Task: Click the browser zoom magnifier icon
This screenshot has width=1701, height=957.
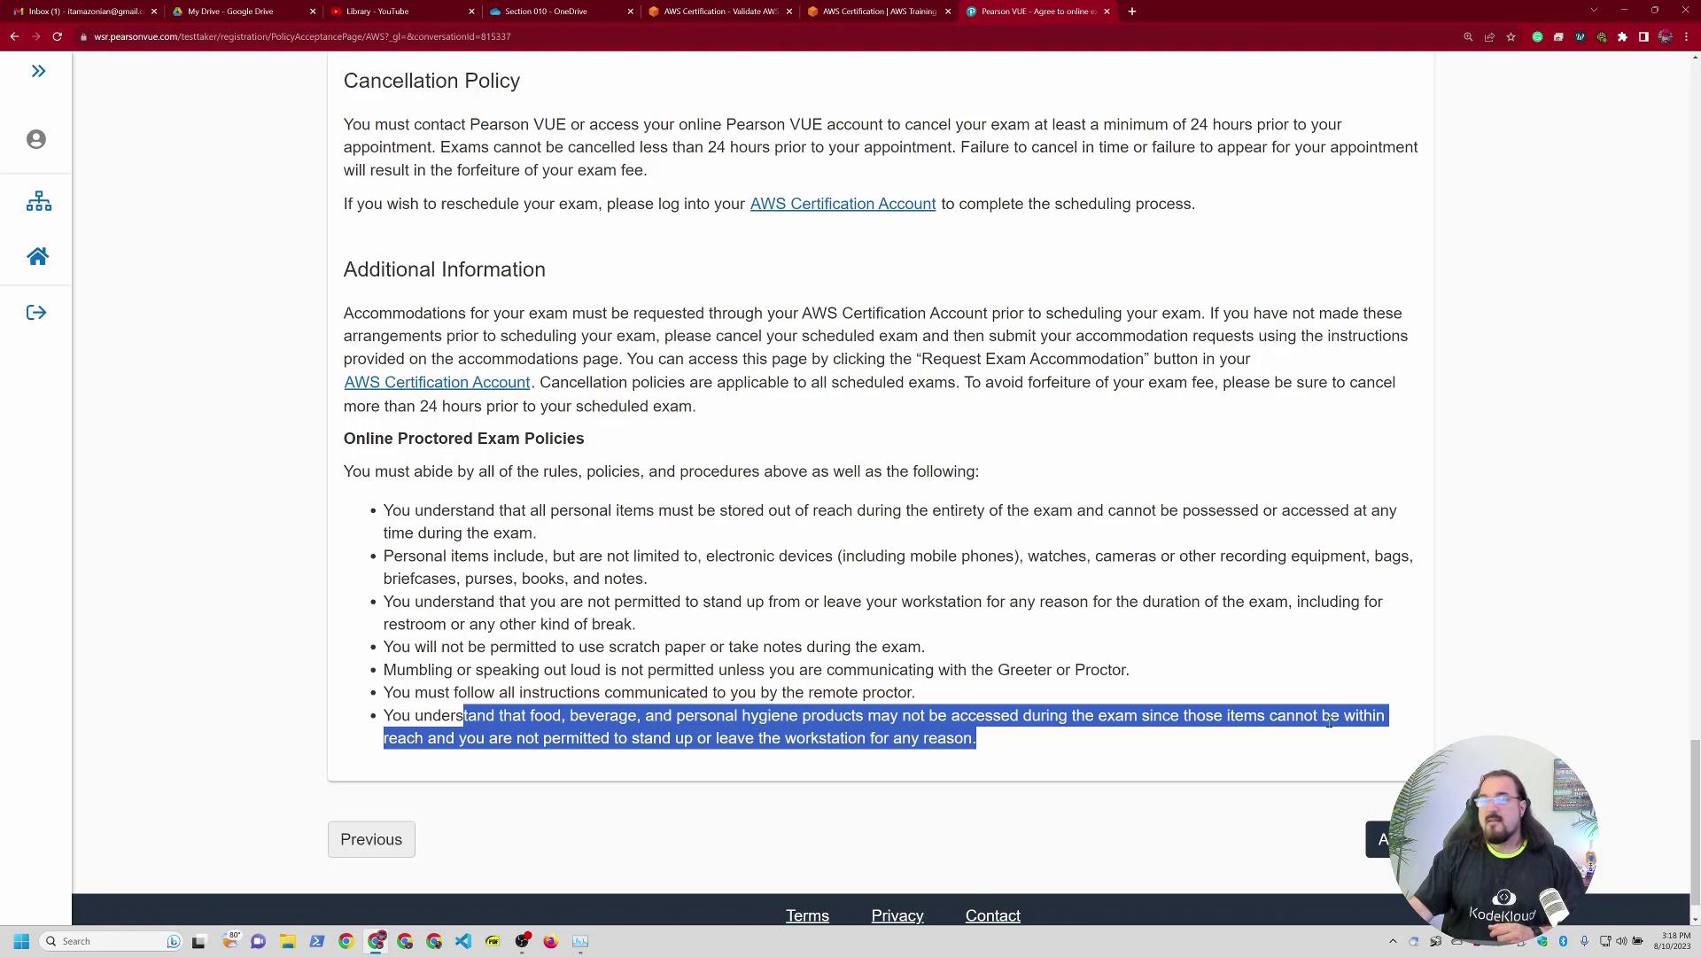Action: pyautogui.click(x=1468, y=36)
